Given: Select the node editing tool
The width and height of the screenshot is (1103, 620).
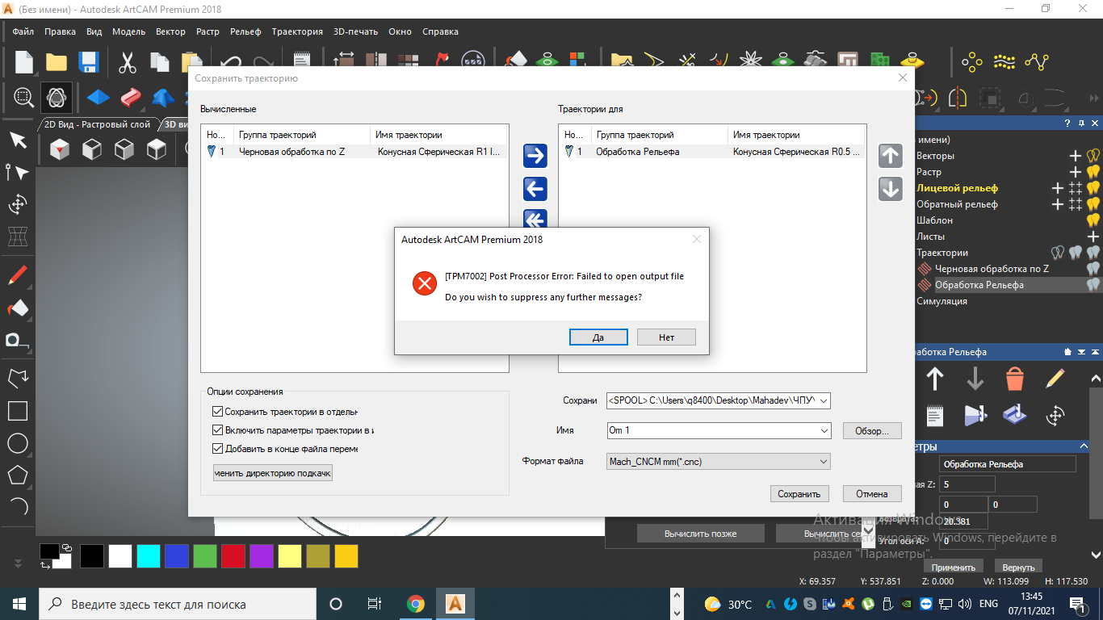Looking at the screenshot, I should pos(18,172).
